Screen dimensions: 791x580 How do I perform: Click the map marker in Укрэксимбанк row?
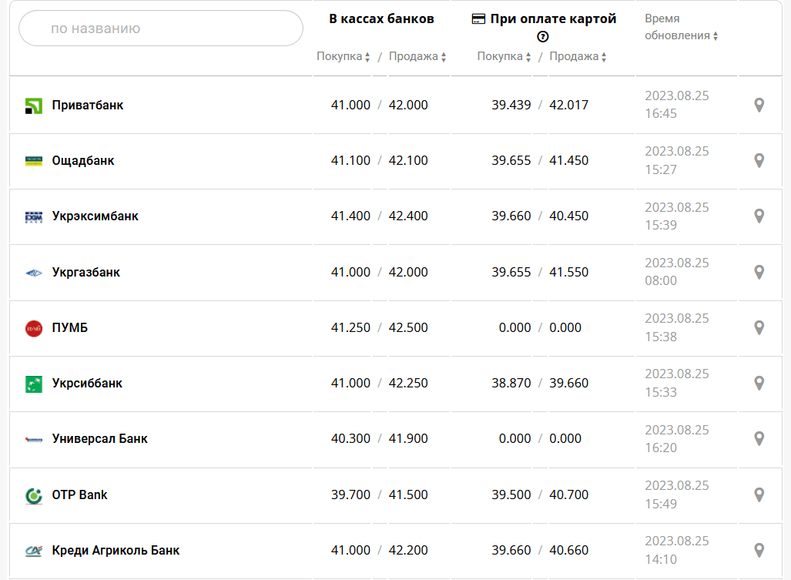click(759, 216)
